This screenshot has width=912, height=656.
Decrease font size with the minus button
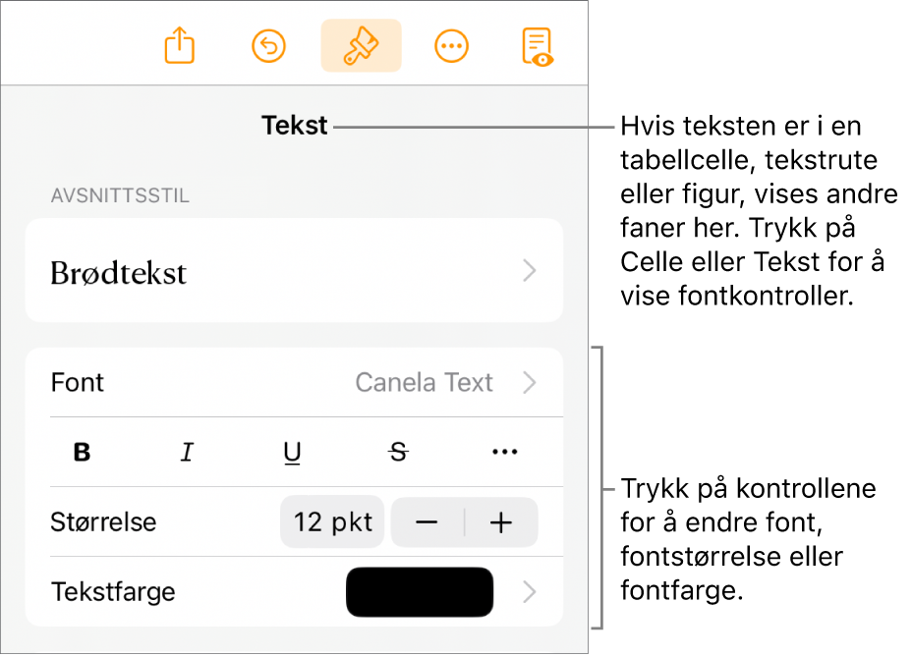427,522
